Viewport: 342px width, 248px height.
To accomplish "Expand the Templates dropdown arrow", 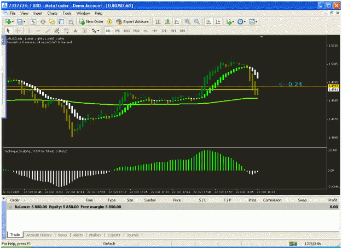I will (x=256, y=22).
